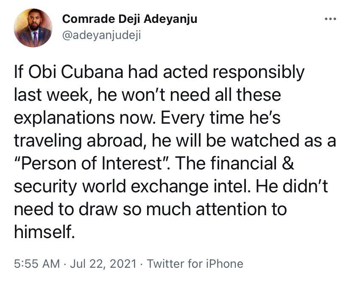
Task: Tap the ampersand after "The financial"
Action: [288, 164]
